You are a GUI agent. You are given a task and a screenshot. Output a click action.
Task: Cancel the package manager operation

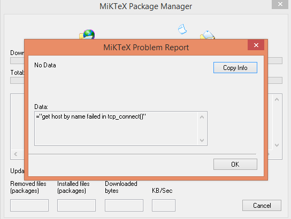[x=262, y=205]
